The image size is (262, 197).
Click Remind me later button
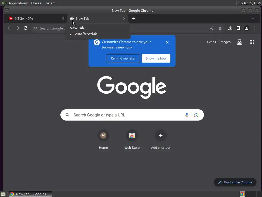[123, 58]
